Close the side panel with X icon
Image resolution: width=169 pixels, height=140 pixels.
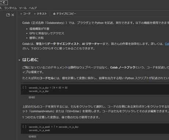13,15
